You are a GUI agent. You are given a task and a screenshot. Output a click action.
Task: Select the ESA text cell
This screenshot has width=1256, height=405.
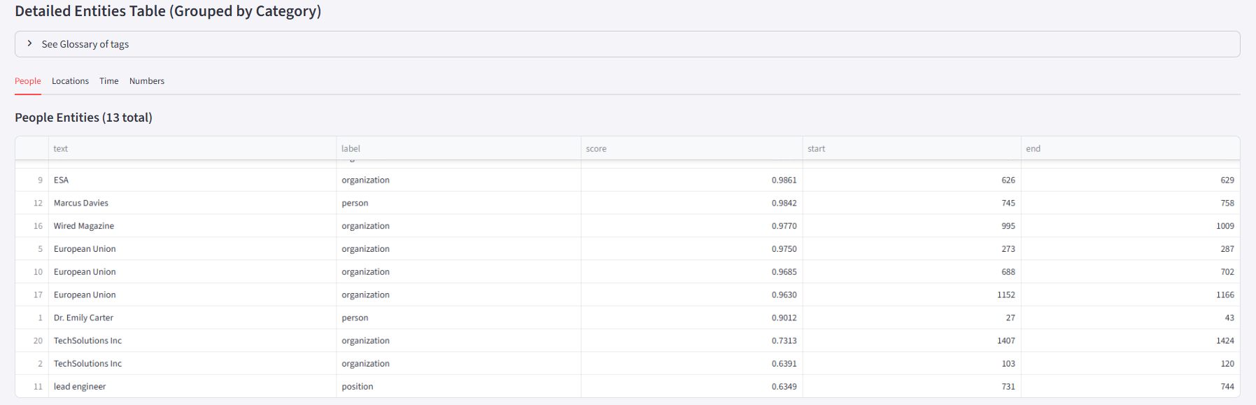click(192, 180)
